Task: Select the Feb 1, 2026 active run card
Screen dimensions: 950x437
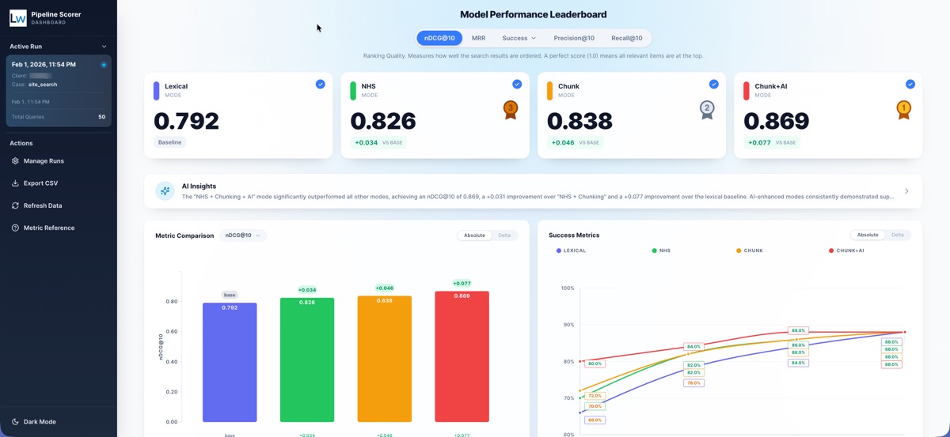Action: point(59,91)
